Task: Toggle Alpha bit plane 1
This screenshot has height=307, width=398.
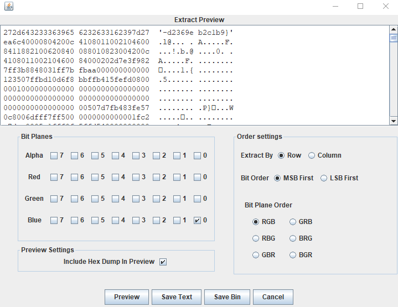Action: pyautogui.click(x=177, y=155)
